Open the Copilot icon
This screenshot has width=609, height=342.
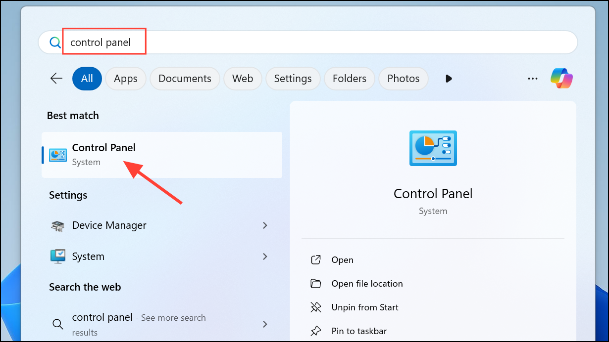(561, 79)
